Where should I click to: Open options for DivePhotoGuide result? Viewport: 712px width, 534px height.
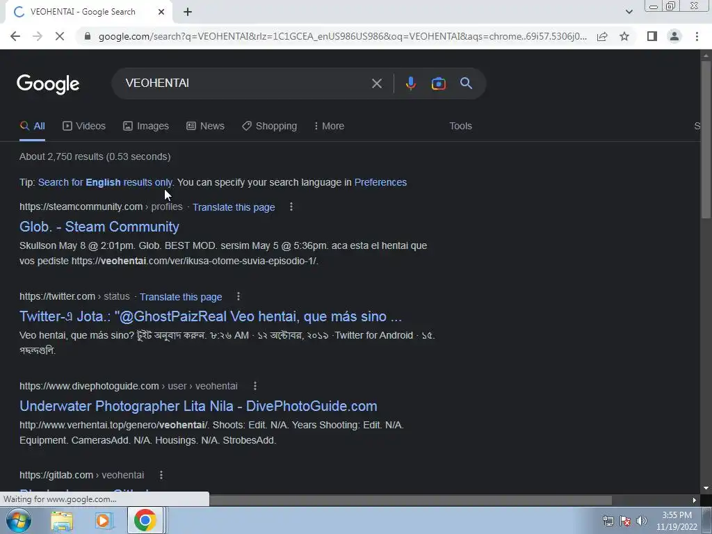[x=254, y=386]
